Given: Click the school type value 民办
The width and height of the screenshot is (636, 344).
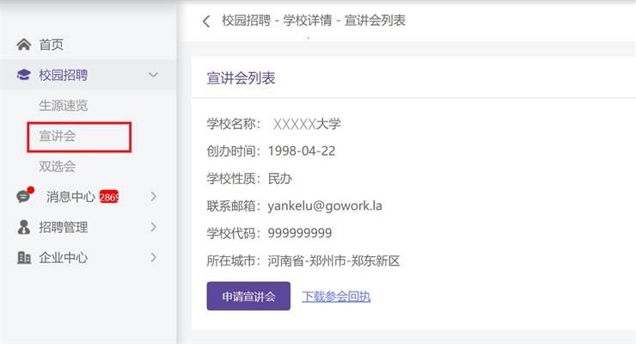Looking at the screenshot, I should coord(280,179).
